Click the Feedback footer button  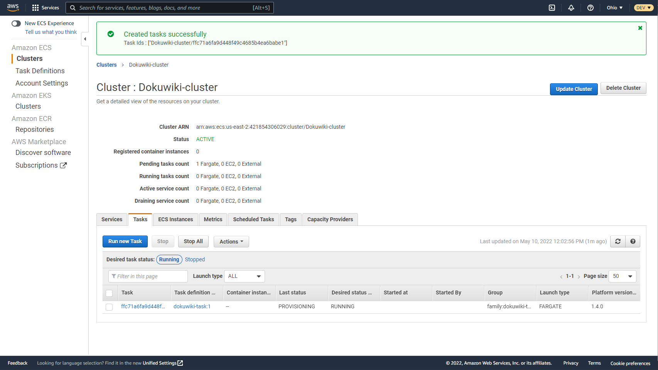click(18, 363)
